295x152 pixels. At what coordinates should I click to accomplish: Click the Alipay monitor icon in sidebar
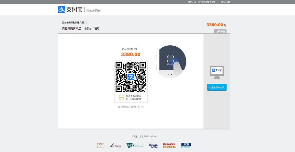[x=217, y=72]
